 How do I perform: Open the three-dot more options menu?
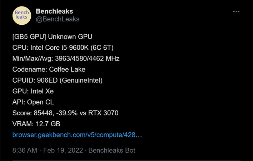tap(236, 11)
